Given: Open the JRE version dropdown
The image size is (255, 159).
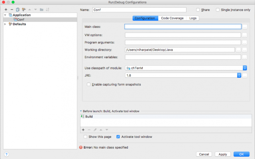Looking at the screenshot, I should [x=183, y=75].
